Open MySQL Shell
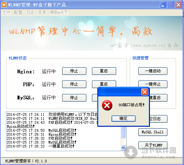This screenshot has width=184, height=165. pyautogui.click(x=153, y=132)
